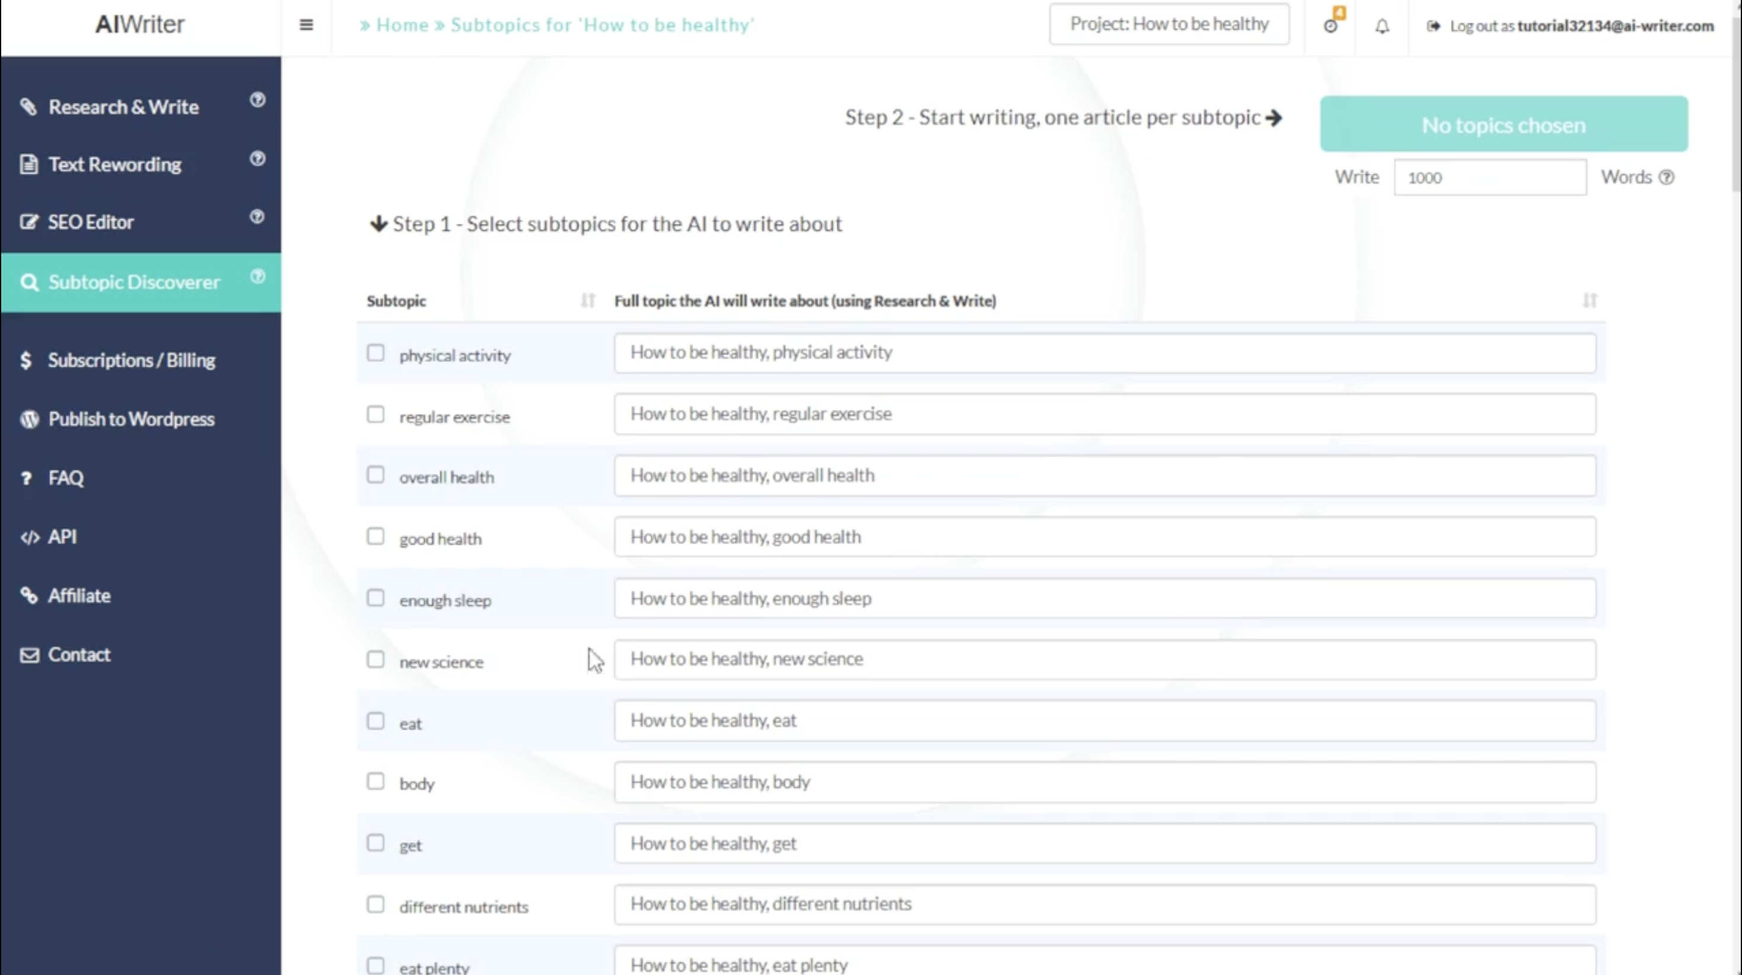Viewport: 1742px width, 975px height.
Task: Click the Words help question mark icon
Action: click(x=1667, y=177)
